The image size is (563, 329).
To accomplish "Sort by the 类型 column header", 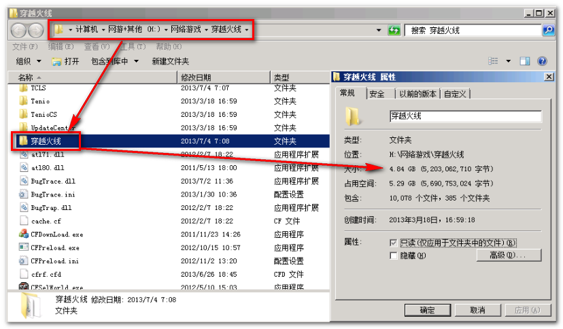I will [x=300, y=77].
